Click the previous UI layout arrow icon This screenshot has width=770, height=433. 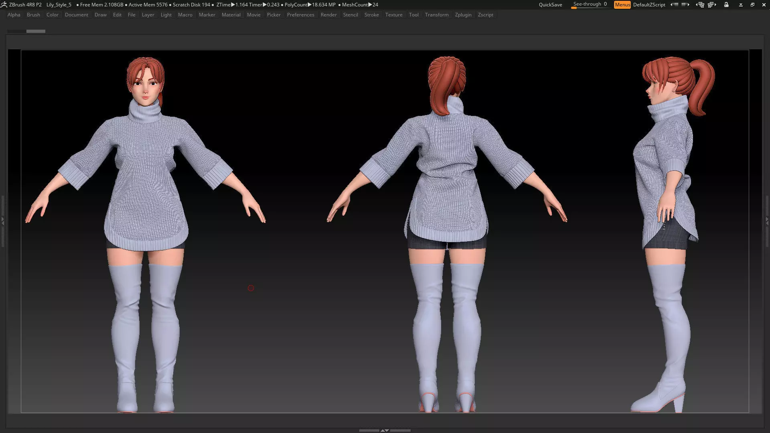700,5
